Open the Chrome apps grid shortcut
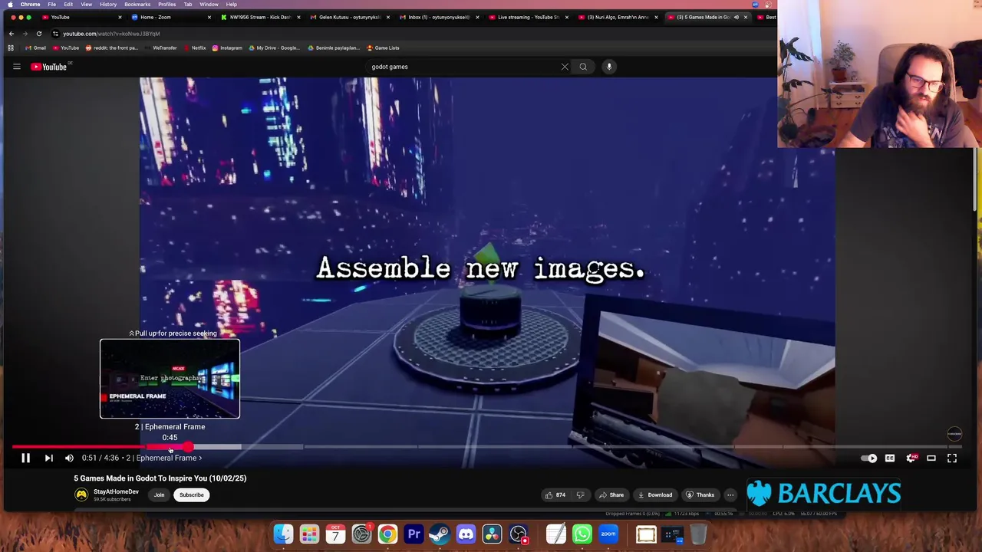The height and width of the screenshot is (552, 982). [11, 48]
